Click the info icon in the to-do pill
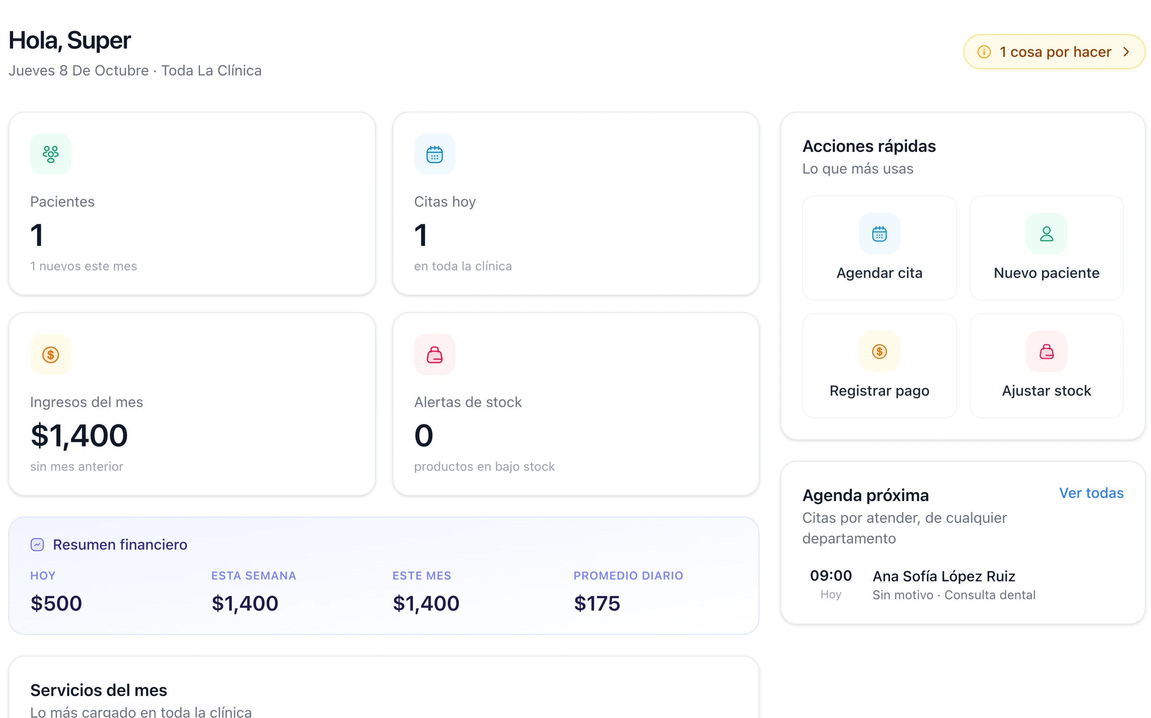The height and width of the screenshot is (718, 1151). coord(984,52)
